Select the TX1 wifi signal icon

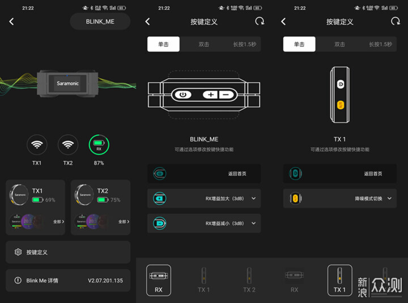(37, 144)
